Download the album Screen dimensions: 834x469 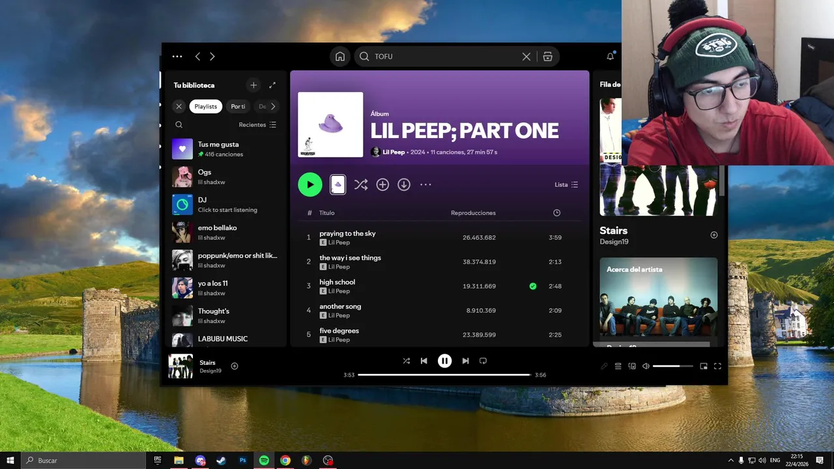(404, 185)
